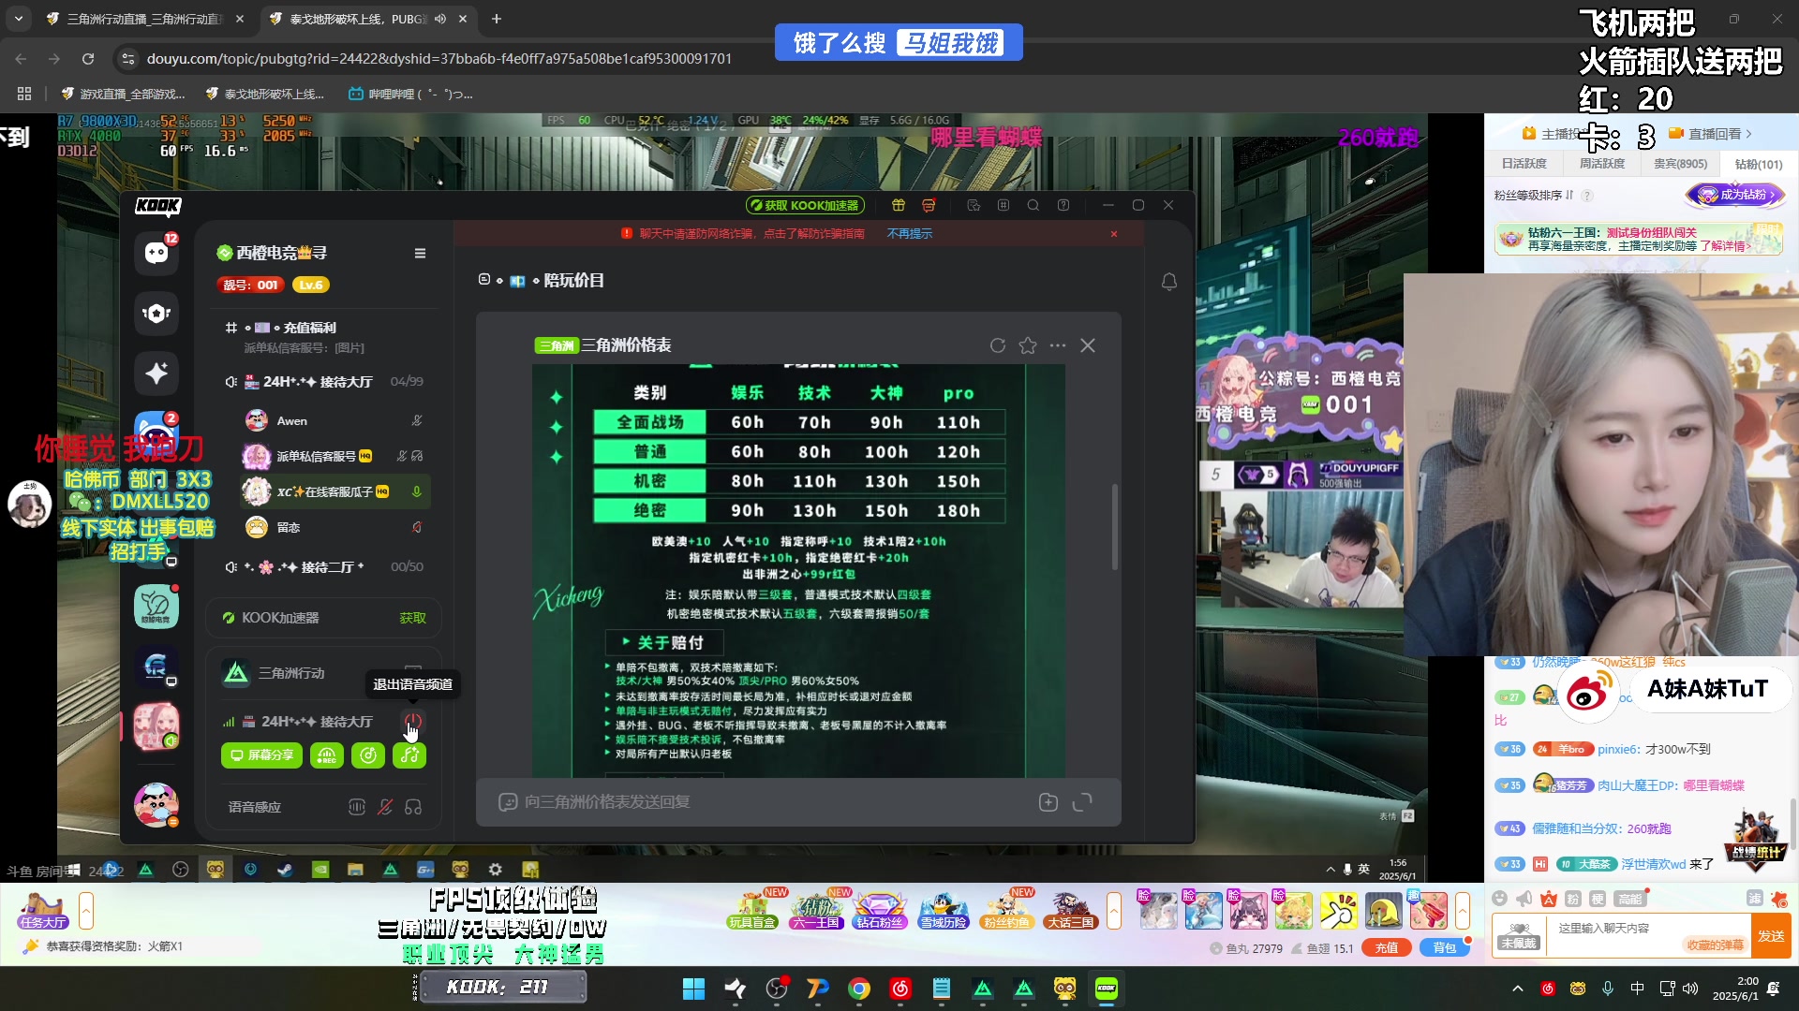Expand the 关于赔付 section header
This screenshot has width=1799, height=1011.
point(664,643)
